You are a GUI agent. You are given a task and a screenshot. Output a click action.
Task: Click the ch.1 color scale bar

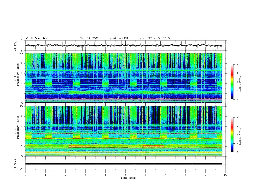click(x=232, y=82)
